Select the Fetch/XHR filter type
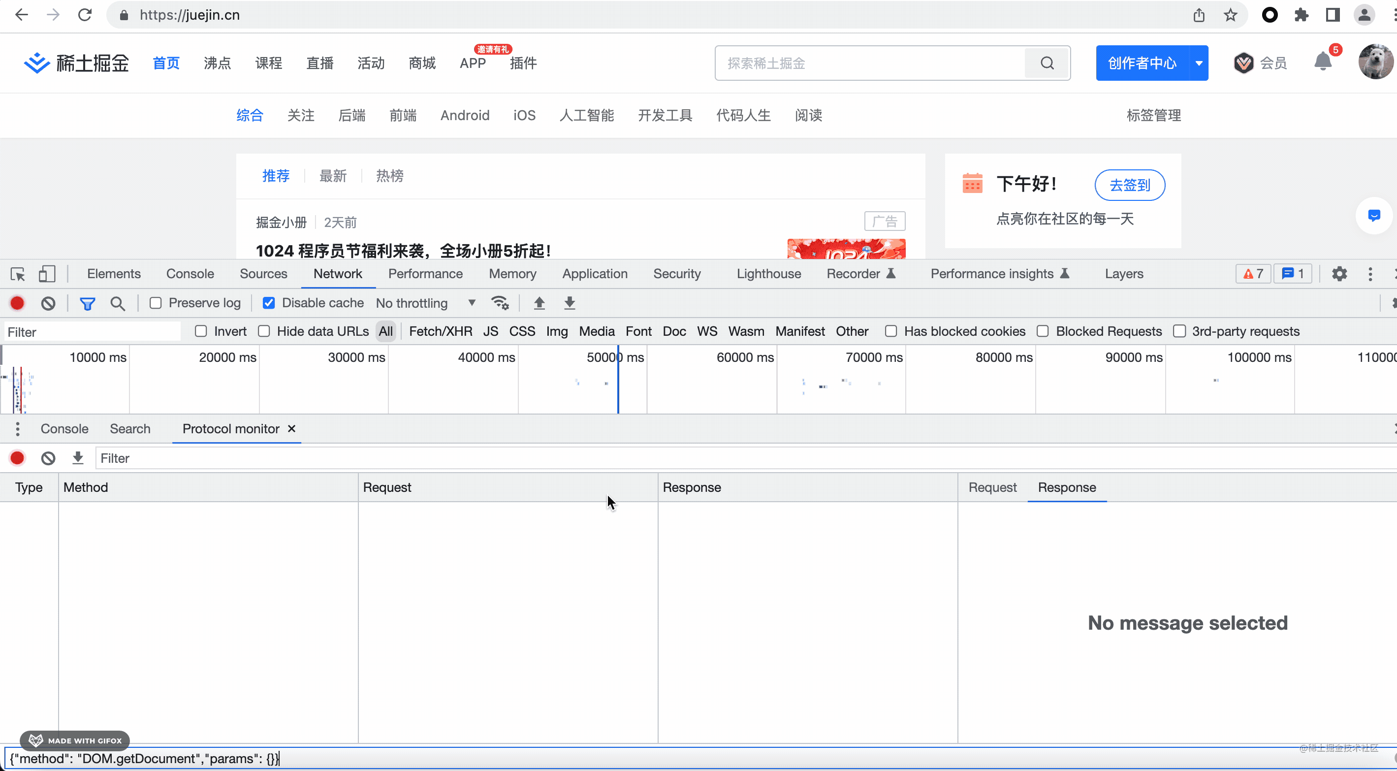 (441, 331)
